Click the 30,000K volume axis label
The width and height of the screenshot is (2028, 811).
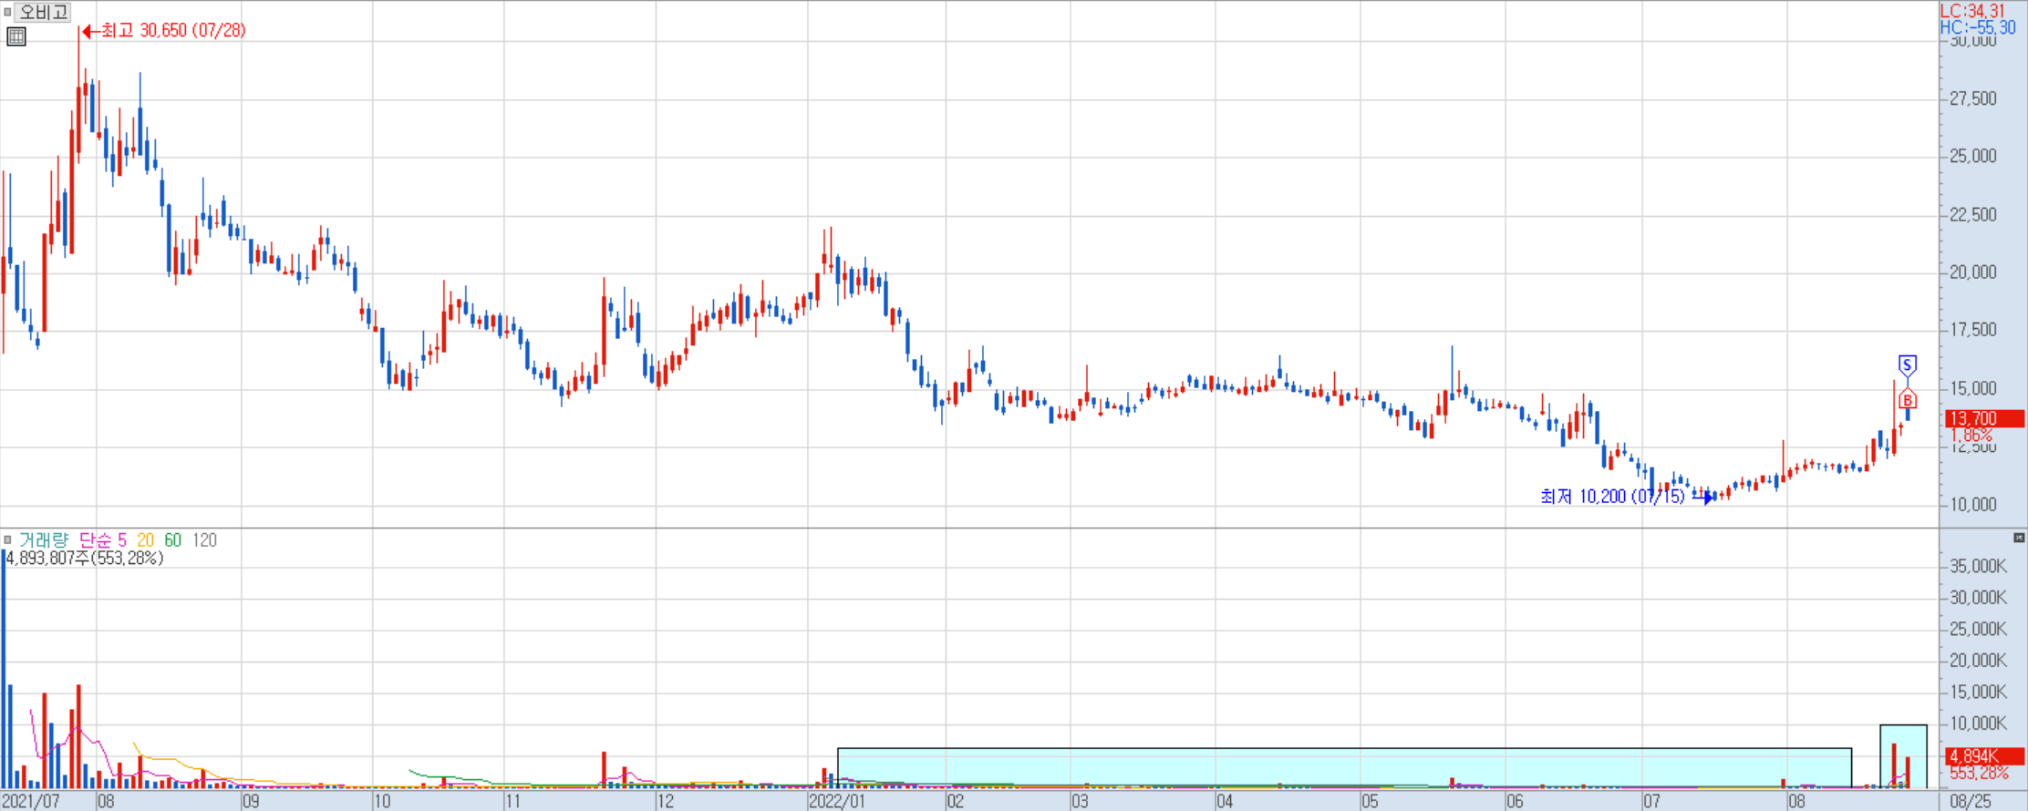pos(1978,598)
